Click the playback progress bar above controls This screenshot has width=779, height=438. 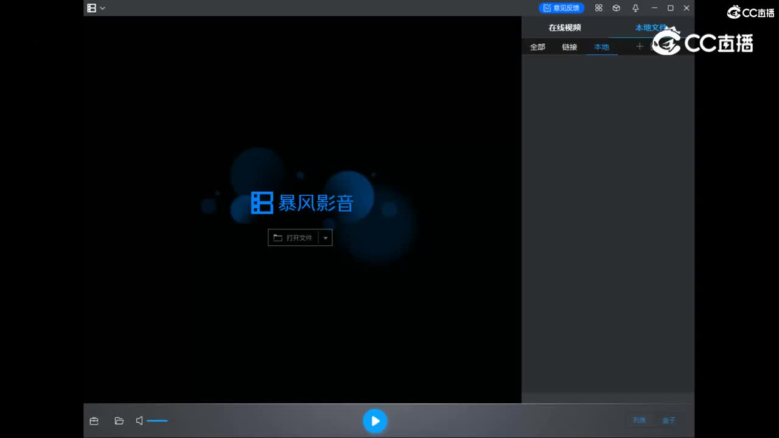pos(389,404)
